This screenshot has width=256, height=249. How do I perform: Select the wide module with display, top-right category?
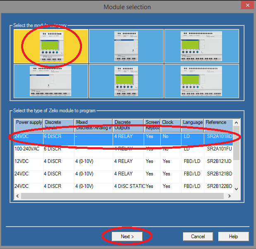(x=202, y=46)
